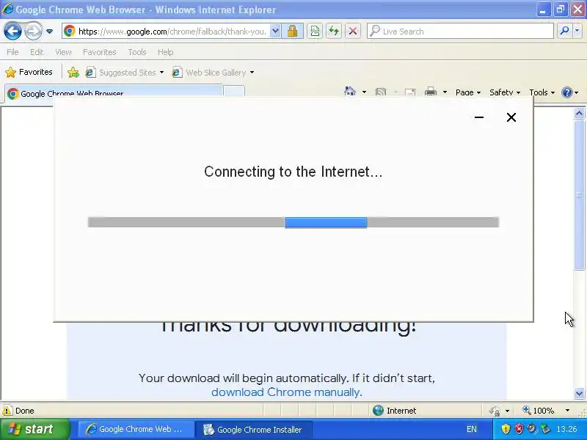This screenshot has height=440, width=587.
Task: Click the Thanks for downloading heading
Action: 288,326
